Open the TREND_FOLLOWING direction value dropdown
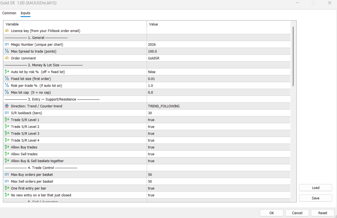Screen dimensions: 337x218 pyautogui.click(x=219, y=106)
